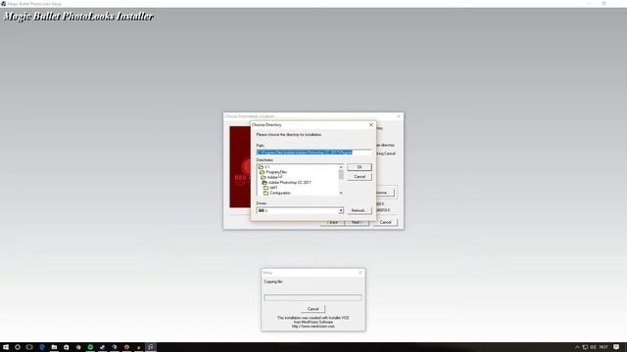This screenshot has width=627, height=352.
Task: Open the Drives dropdown list
Action: pos(341,211)
